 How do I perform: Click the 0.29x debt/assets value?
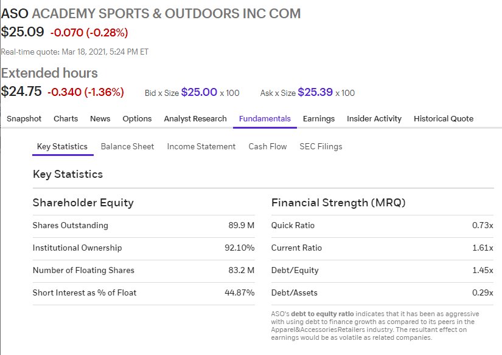(483, 292)
